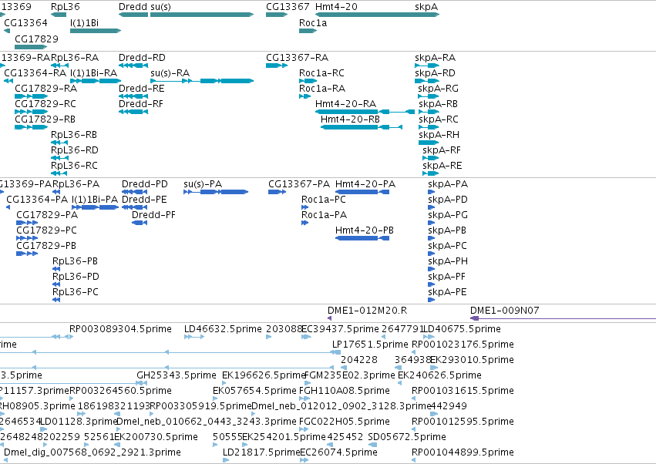Select the skpA-RE transcript label
This screenshot has width=656, height=464.
click(442, 166)
